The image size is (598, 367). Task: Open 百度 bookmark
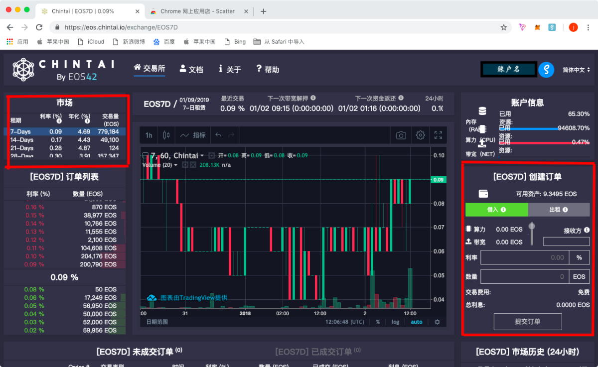click(x=164, y=42)
